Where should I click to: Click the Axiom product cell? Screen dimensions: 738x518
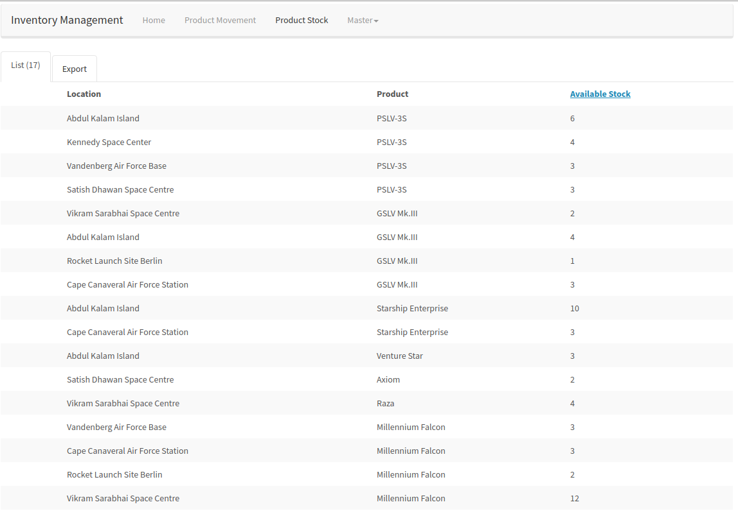click(388, 379)
